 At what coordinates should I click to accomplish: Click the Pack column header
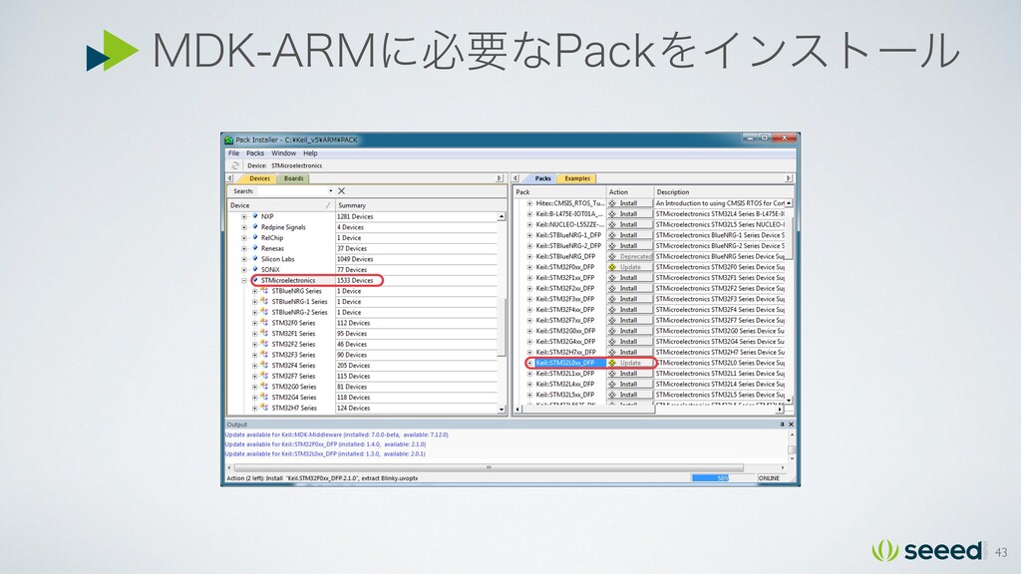pos(559,192)
